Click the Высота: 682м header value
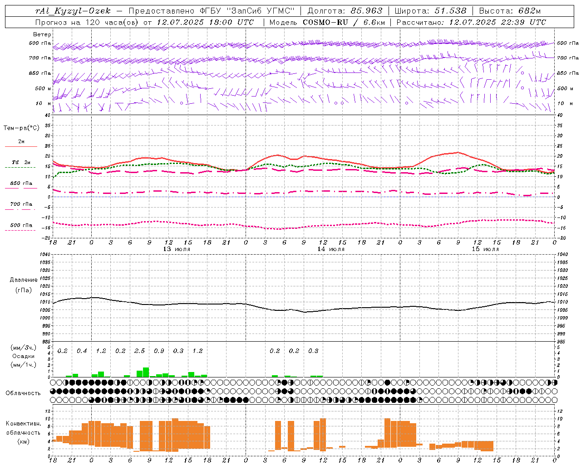This screenshot has height=464, width=581. coord(510,11)
